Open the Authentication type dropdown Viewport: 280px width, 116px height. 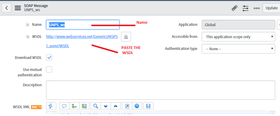click(238, 49)
